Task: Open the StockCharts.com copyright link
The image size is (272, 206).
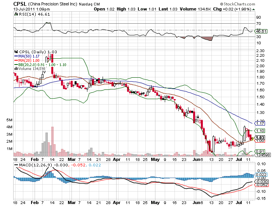Action: (237, 4)
